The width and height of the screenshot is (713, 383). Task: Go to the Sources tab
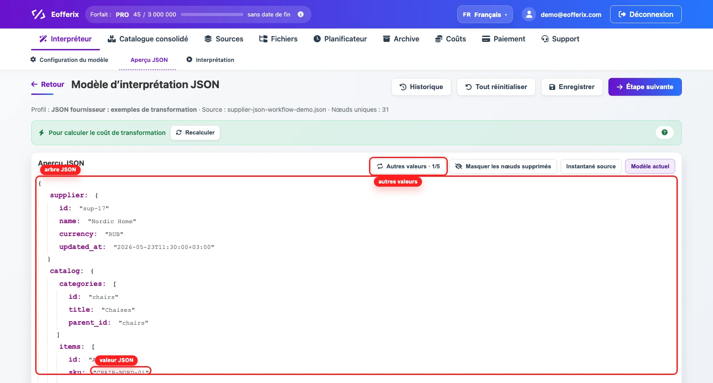pyautogui.click(x=224, y=39)
